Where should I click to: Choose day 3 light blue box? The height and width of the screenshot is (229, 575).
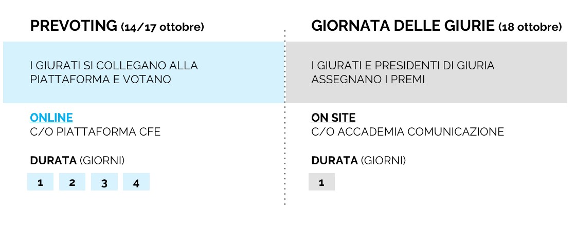[104, 182]
